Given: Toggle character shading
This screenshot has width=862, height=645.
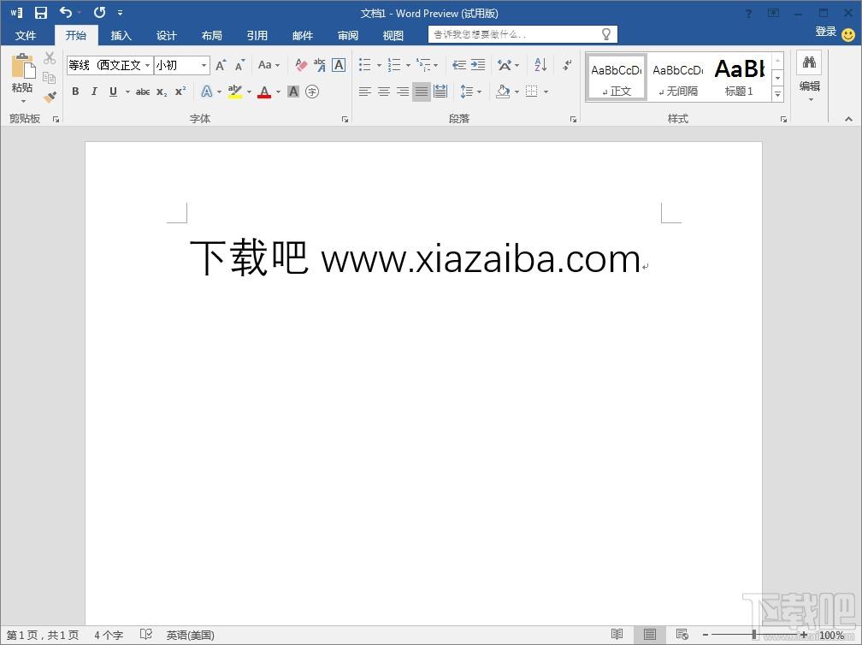Looking at the screenshot, I should click(293, 92).
